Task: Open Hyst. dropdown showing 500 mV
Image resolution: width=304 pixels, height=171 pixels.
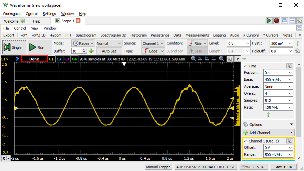Action: point(281,43)
